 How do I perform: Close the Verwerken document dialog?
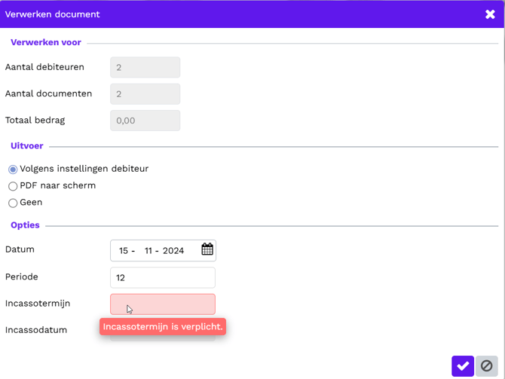tap(490, 14)
